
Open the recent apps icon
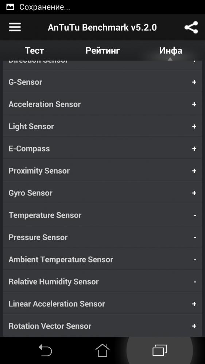[160, 350]
